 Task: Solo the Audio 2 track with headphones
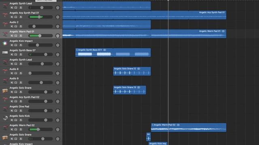coord(16,26)
